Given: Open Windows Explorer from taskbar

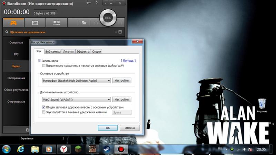Looking at the screenshot, I should point(35,149).
